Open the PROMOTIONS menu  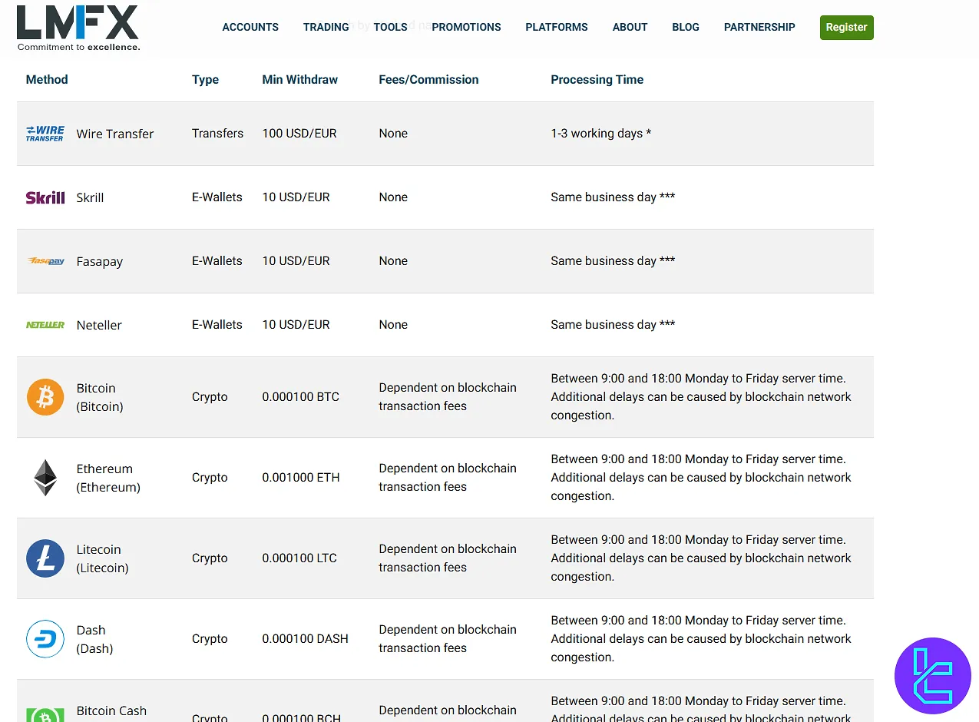(x=467, y=27)
